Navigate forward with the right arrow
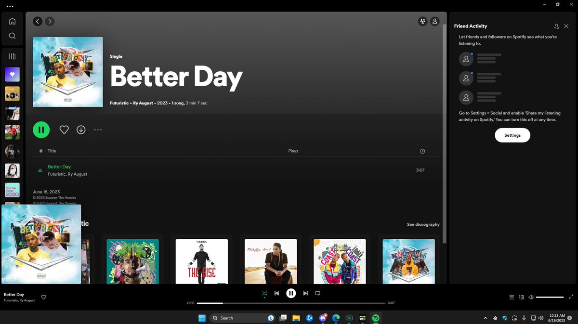Screen dimensions: 578x324 [50, 21]
